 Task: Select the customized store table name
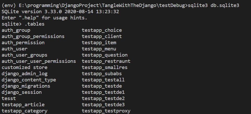tap(24, 67)
